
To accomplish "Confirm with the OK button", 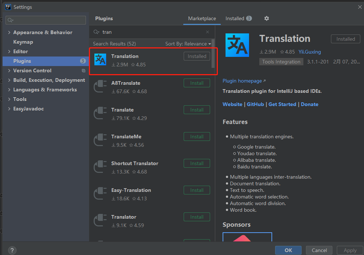I will 288,250.
